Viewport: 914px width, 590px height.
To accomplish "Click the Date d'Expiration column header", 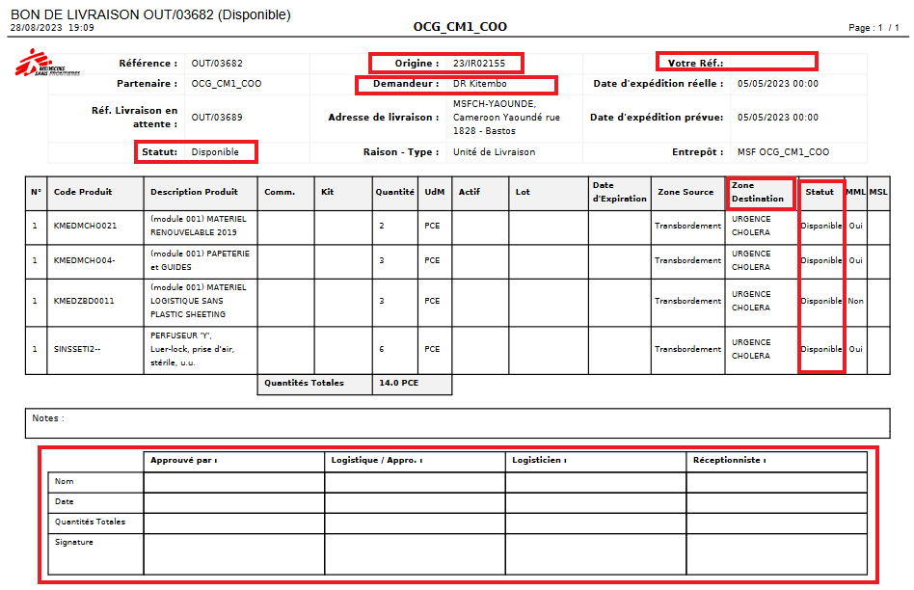I will coord(618,192).
